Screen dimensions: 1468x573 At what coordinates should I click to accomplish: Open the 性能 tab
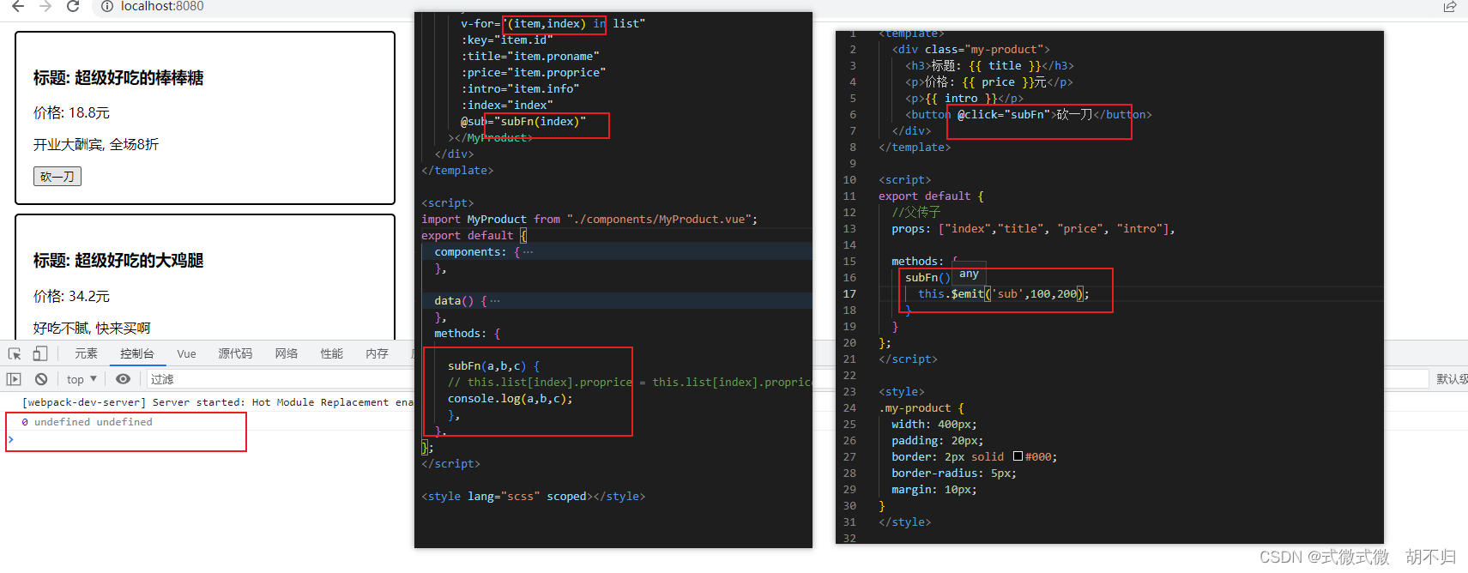click(332, 353)
